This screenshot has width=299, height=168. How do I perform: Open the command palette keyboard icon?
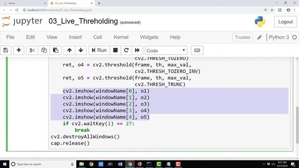[x=197, y=50]
